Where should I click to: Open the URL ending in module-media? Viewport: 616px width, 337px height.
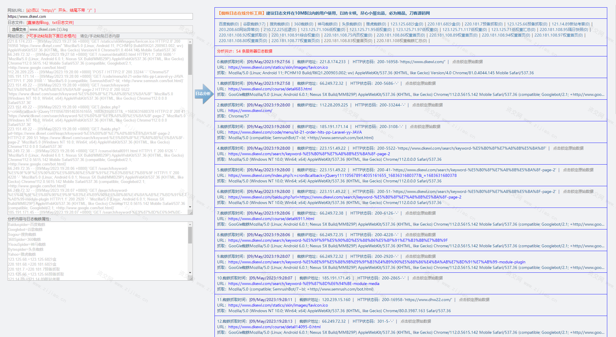click(x=304, y=284)
